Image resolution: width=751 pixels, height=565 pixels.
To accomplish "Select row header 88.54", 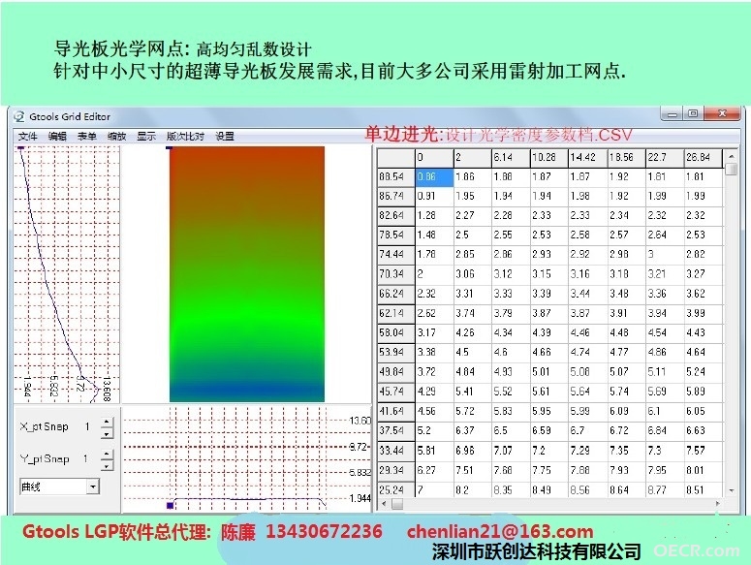I will pos(395,176).
